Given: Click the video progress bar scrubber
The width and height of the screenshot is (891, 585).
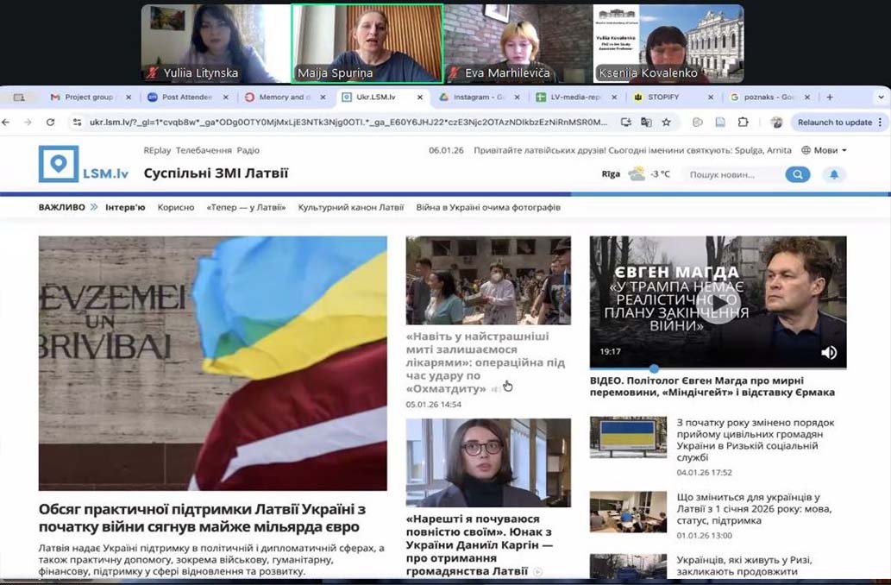Looking at the screenshot, I should 653,368.
